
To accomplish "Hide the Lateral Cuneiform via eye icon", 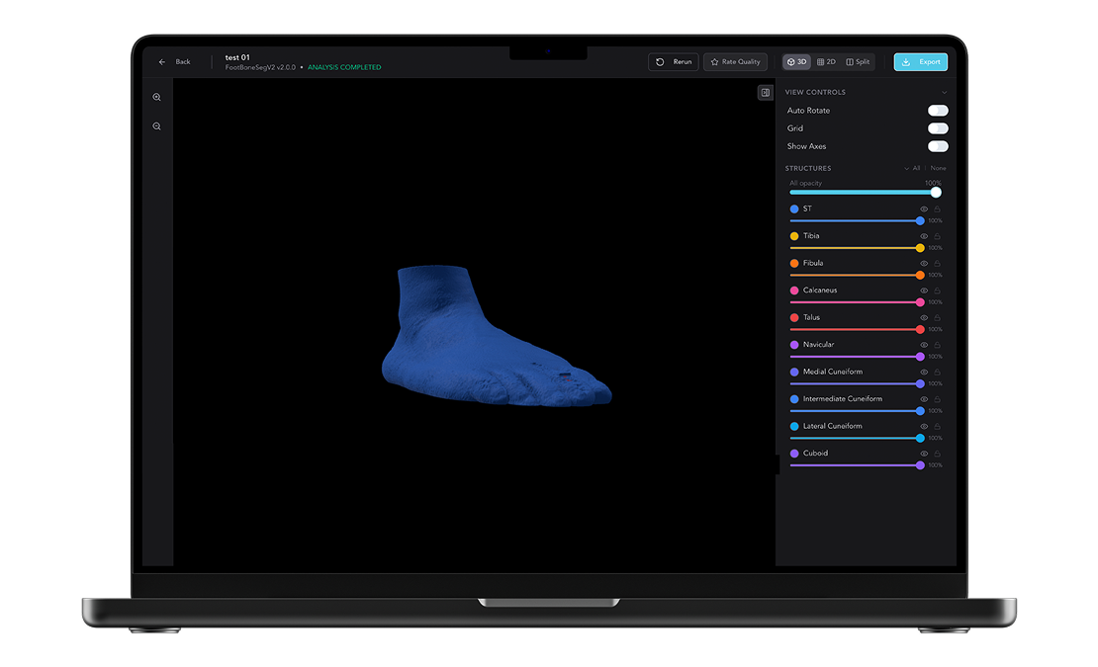I will pos(924,427).
